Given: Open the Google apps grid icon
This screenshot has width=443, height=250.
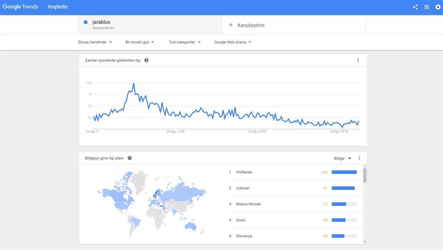Looking at the screenshot, I should pos(427,7).
